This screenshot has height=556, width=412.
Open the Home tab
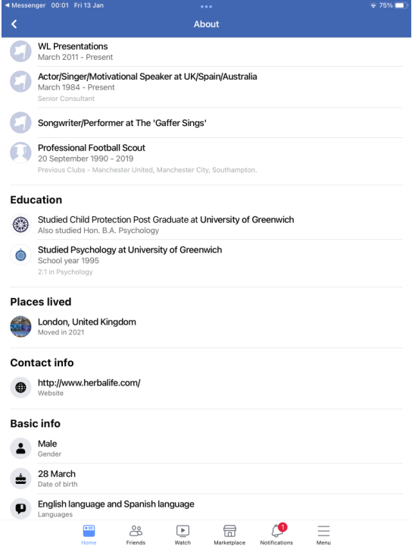point(89,535)
